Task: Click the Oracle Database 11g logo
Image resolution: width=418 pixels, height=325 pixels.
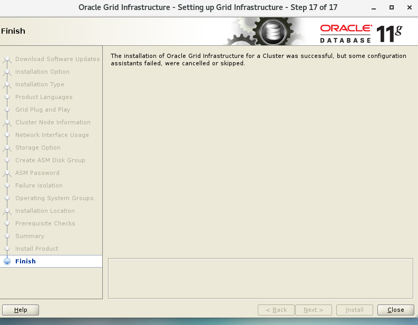Action: point(361,33)
